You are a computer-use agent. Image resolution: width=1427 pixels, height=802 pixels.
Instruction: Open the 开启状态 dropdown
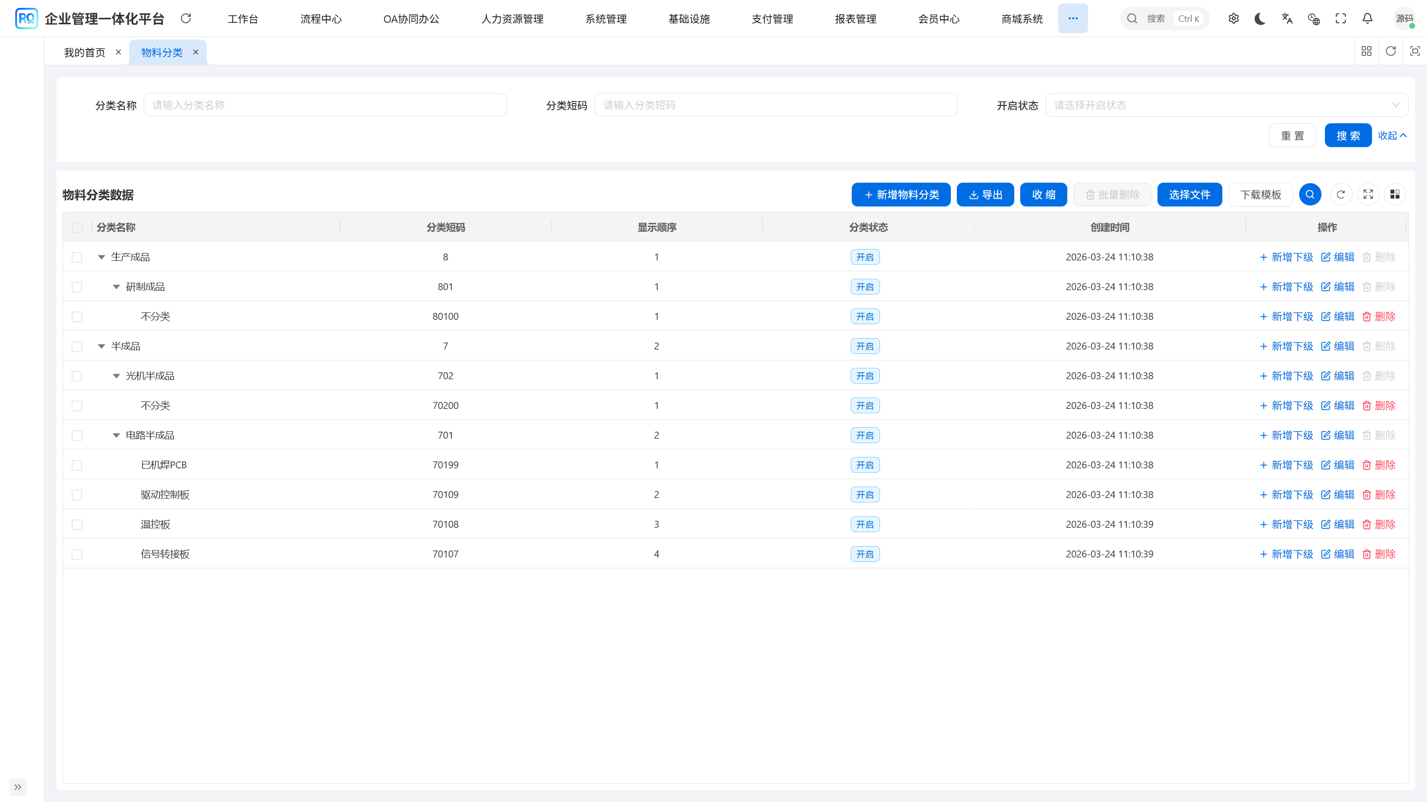[x=1226, y=105]
